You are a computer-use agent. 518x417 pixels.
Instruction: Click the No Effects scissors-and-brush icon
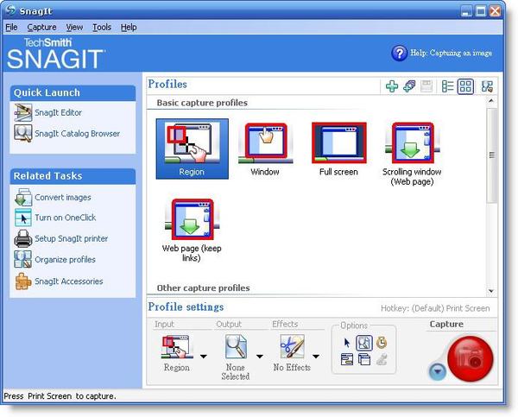(x=292, y=346)
